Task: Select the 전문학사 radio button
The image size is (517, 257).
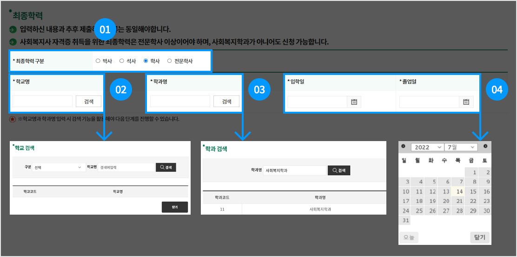Action: [x=169, y=61]
